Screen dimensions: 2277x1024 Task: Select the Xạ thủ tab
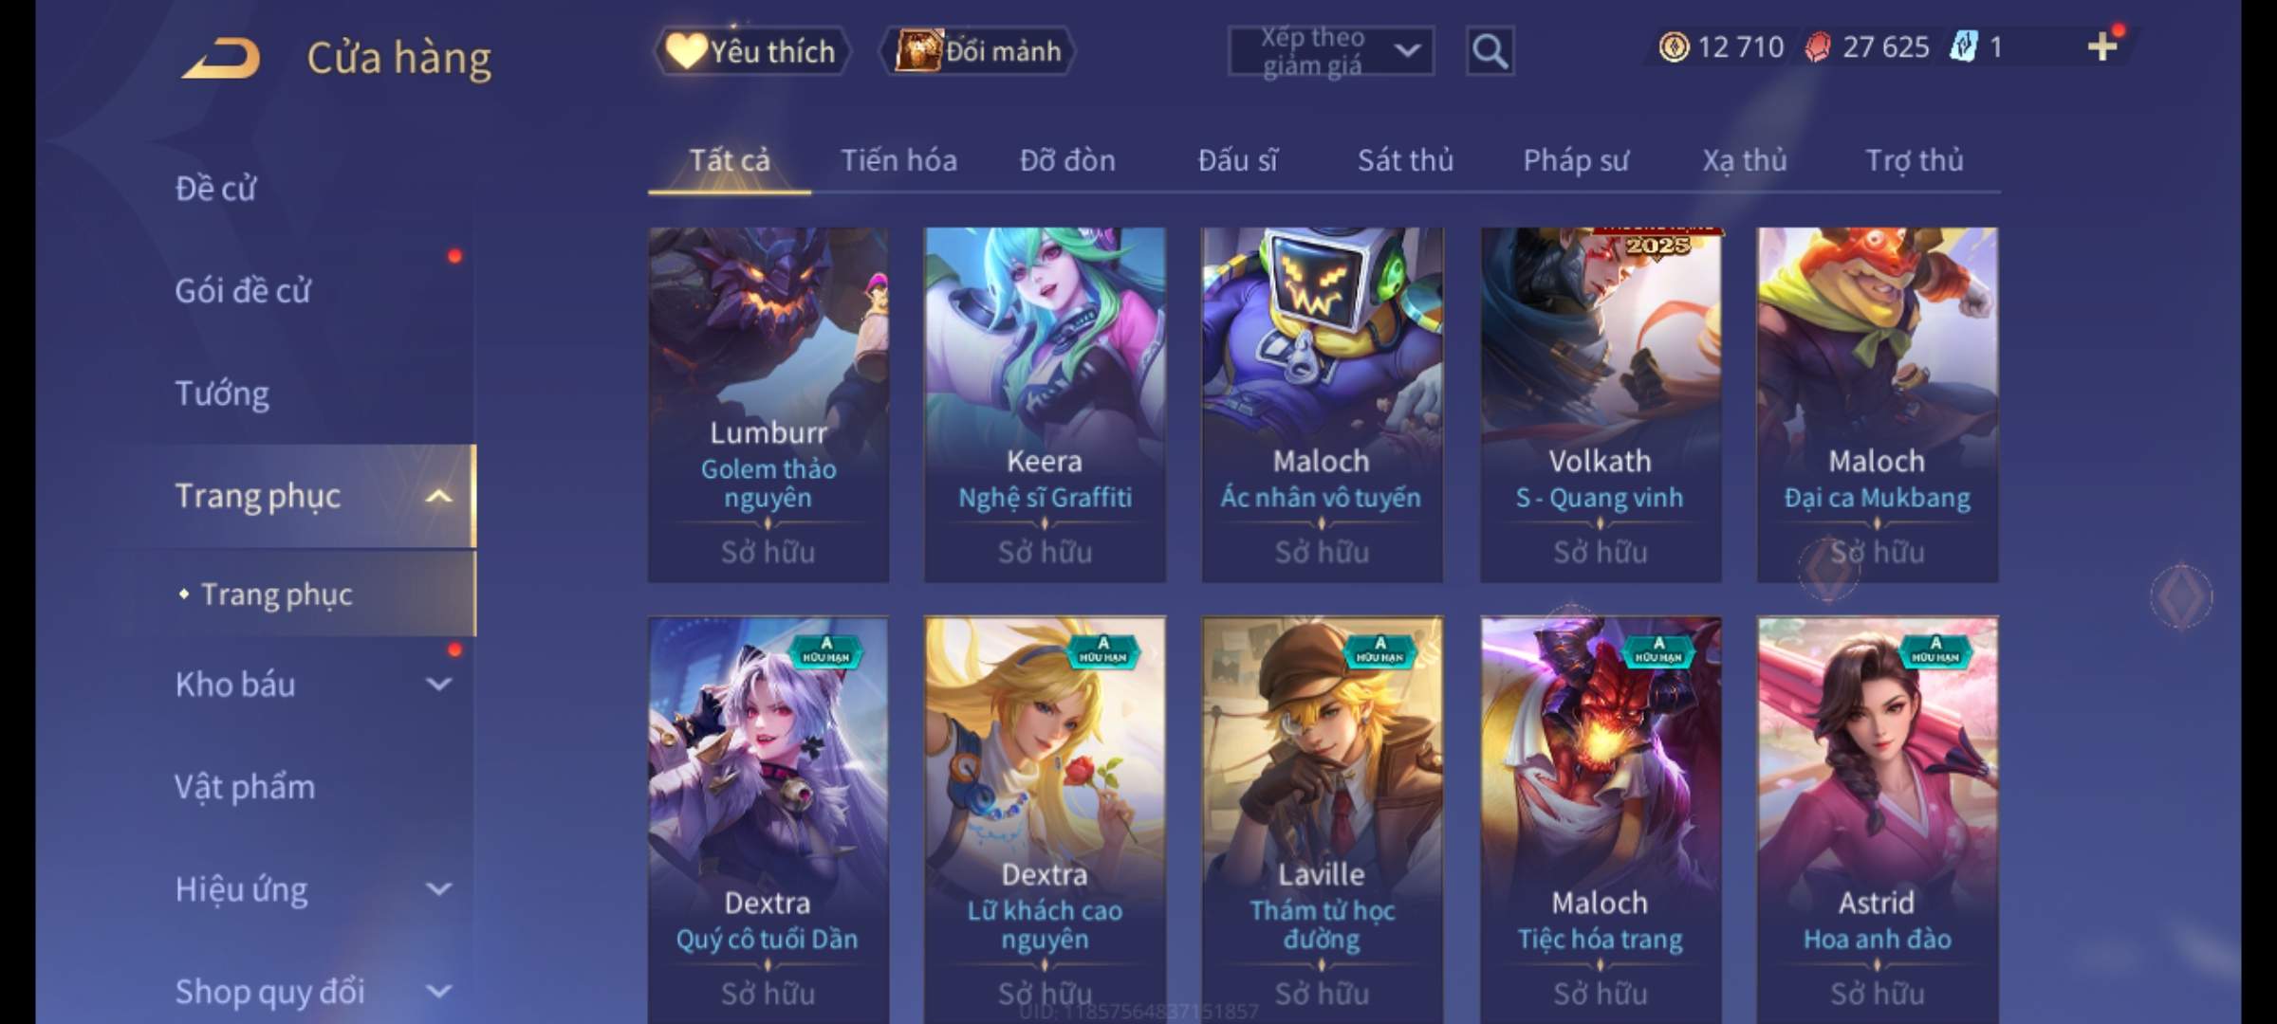1744,160
